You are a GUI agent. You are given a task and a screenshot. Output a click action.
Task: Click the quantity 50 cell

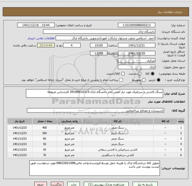coord(45,144)
